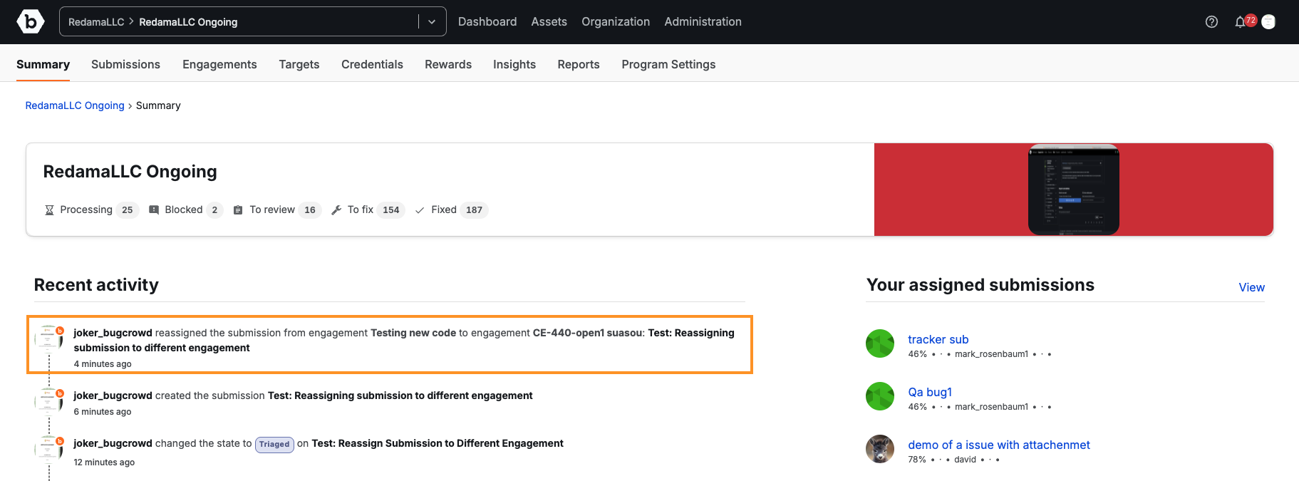Open the tracker sub submission link
The image size is (1299, 481).
[938, 339]
